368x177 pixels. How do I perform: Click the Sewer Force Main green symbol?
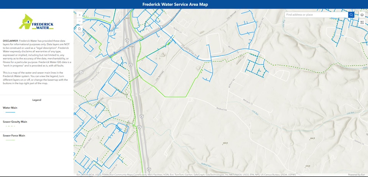click(x=10, y=140)
